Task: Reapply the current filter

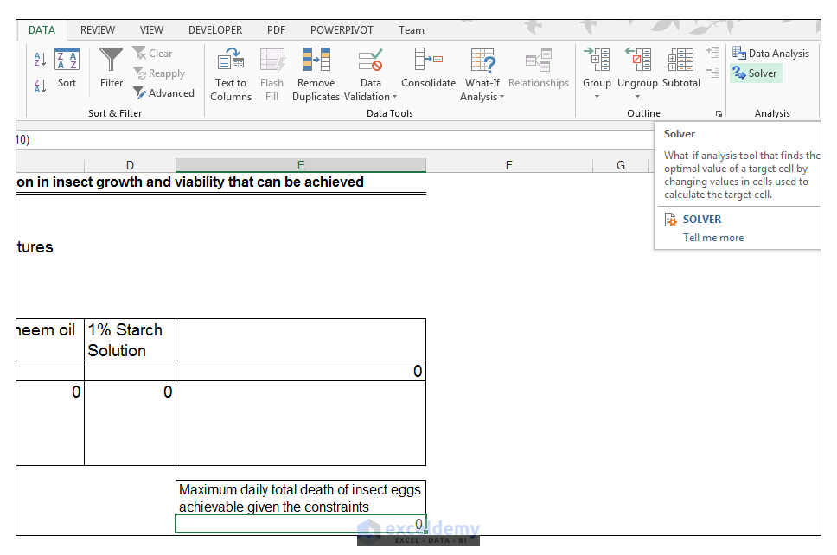Action: (160, 73)
